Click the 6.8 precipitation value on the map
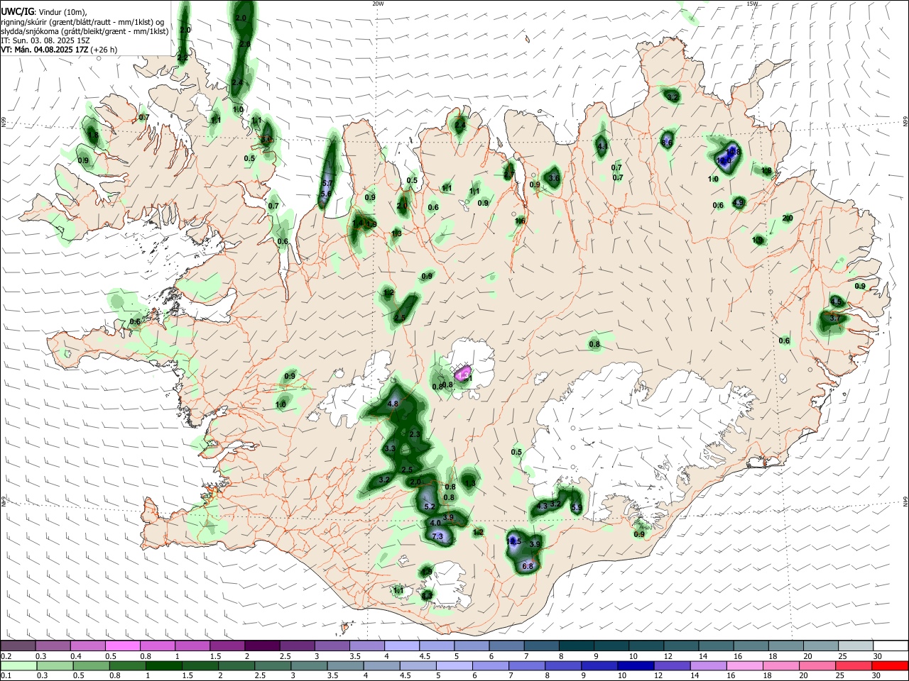Image resolution: width=909 pixels, height=681 pixels. point(528,566)
